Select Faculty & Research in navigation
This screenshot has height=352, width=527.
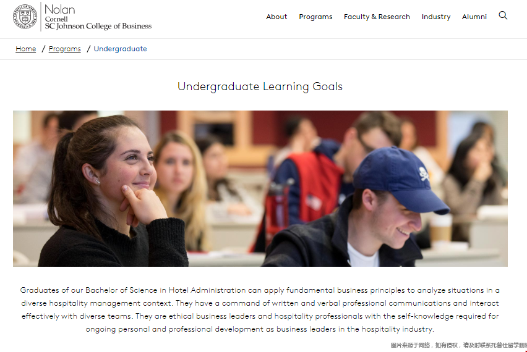click(377, 17)
